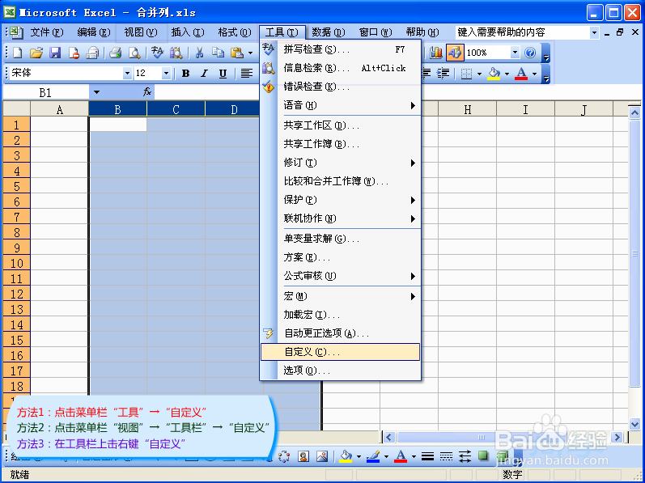The width and height of the screenshot is (645, 483).
Task: Choose 自定义(C)... from the Tools menu
Action: 340,352
